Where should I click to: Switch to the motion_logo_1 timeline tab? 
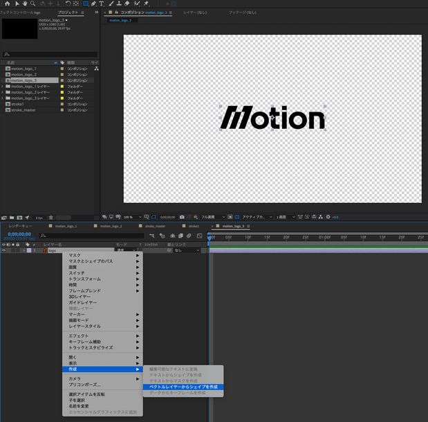pos(66,226)
